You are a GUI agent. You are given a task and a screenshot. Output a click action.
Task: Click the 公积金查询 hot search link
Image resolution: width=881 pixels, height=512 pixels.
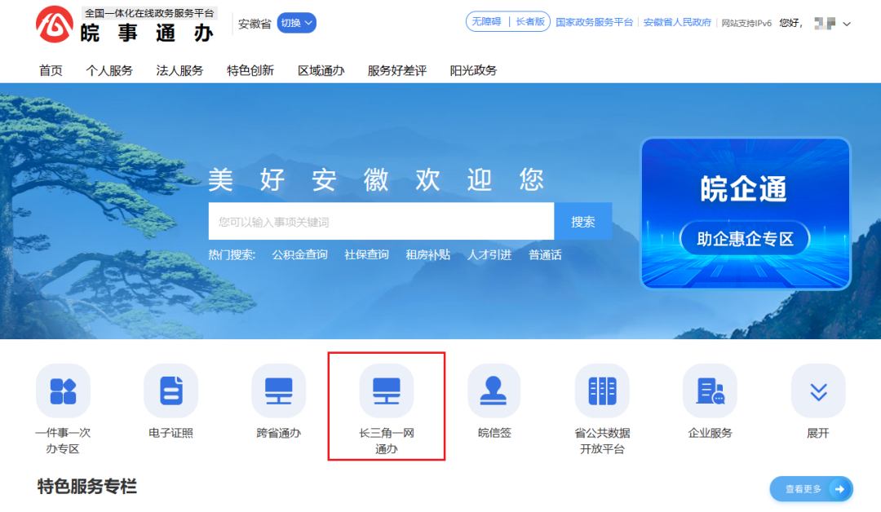click(x=299, y=254)
